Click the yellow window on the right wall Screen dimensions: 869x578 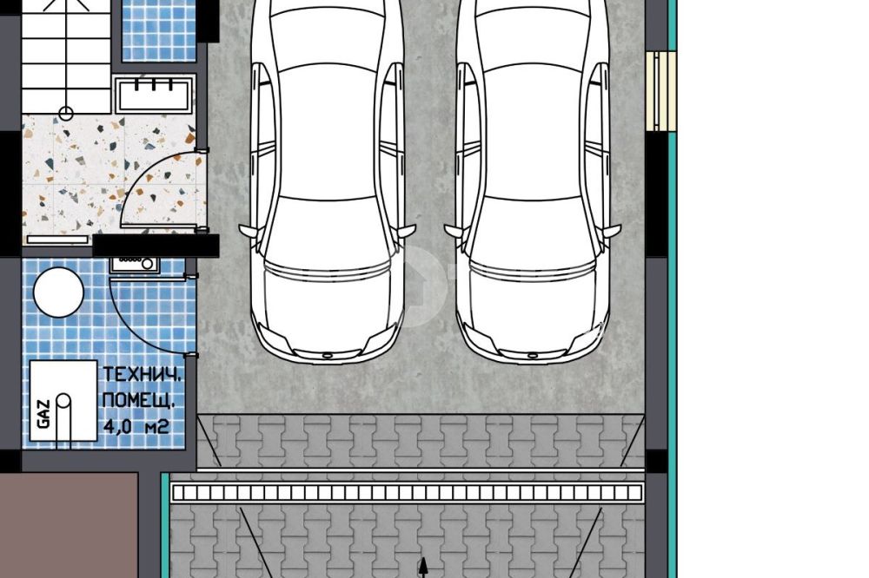(660, 91)
